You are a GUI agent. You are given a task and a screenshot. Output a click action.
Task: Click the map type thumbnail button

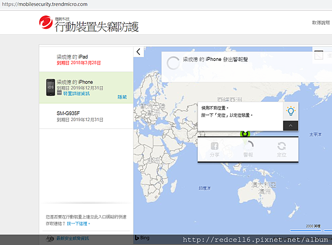pos(319,55)
